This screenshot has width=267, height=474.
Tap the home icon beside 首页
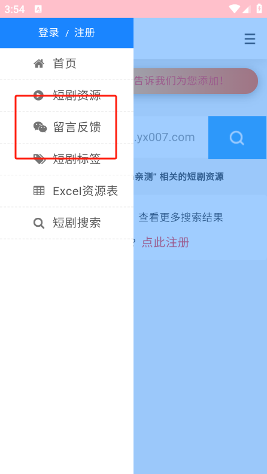pos(39,63)
